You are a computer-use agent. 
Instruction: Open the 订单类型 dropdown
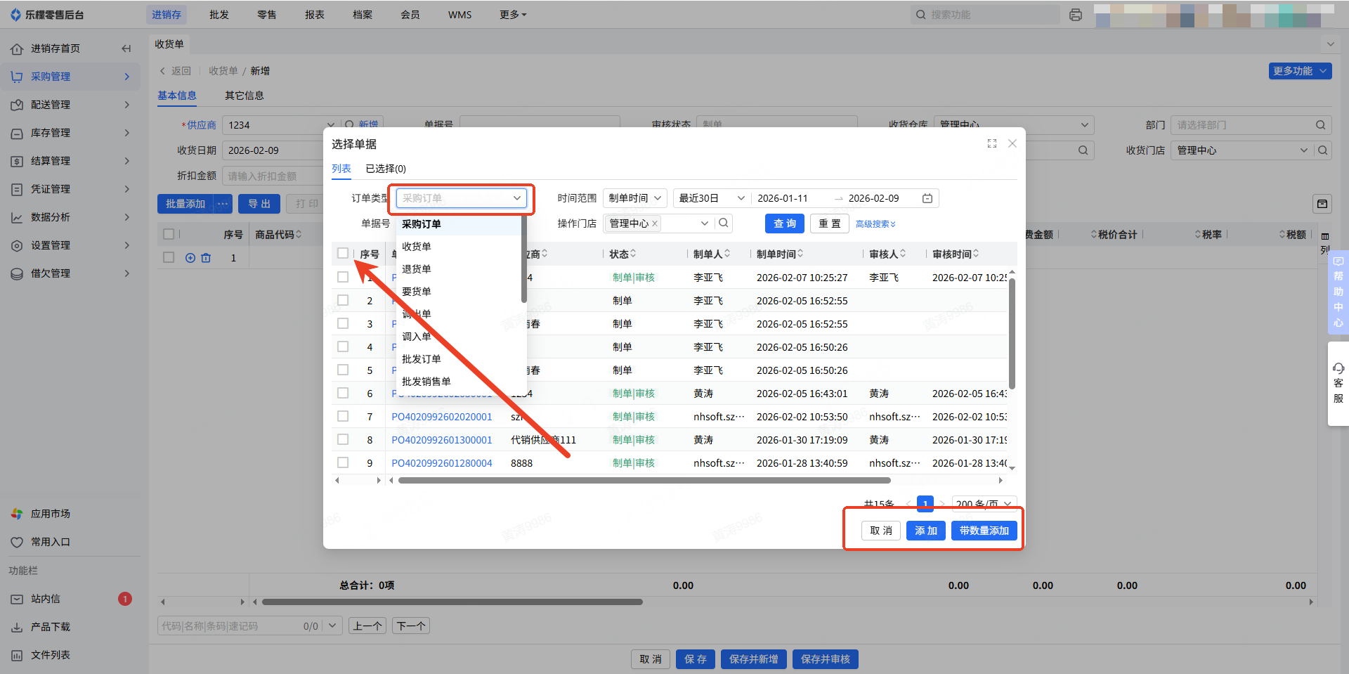(461, 198)
